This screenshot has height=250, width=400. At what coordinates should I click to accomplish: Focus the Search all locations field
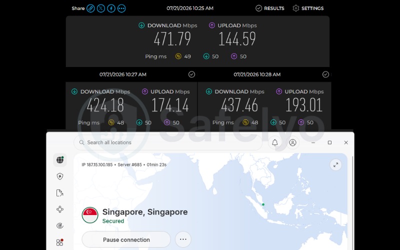tap(168, 142)
